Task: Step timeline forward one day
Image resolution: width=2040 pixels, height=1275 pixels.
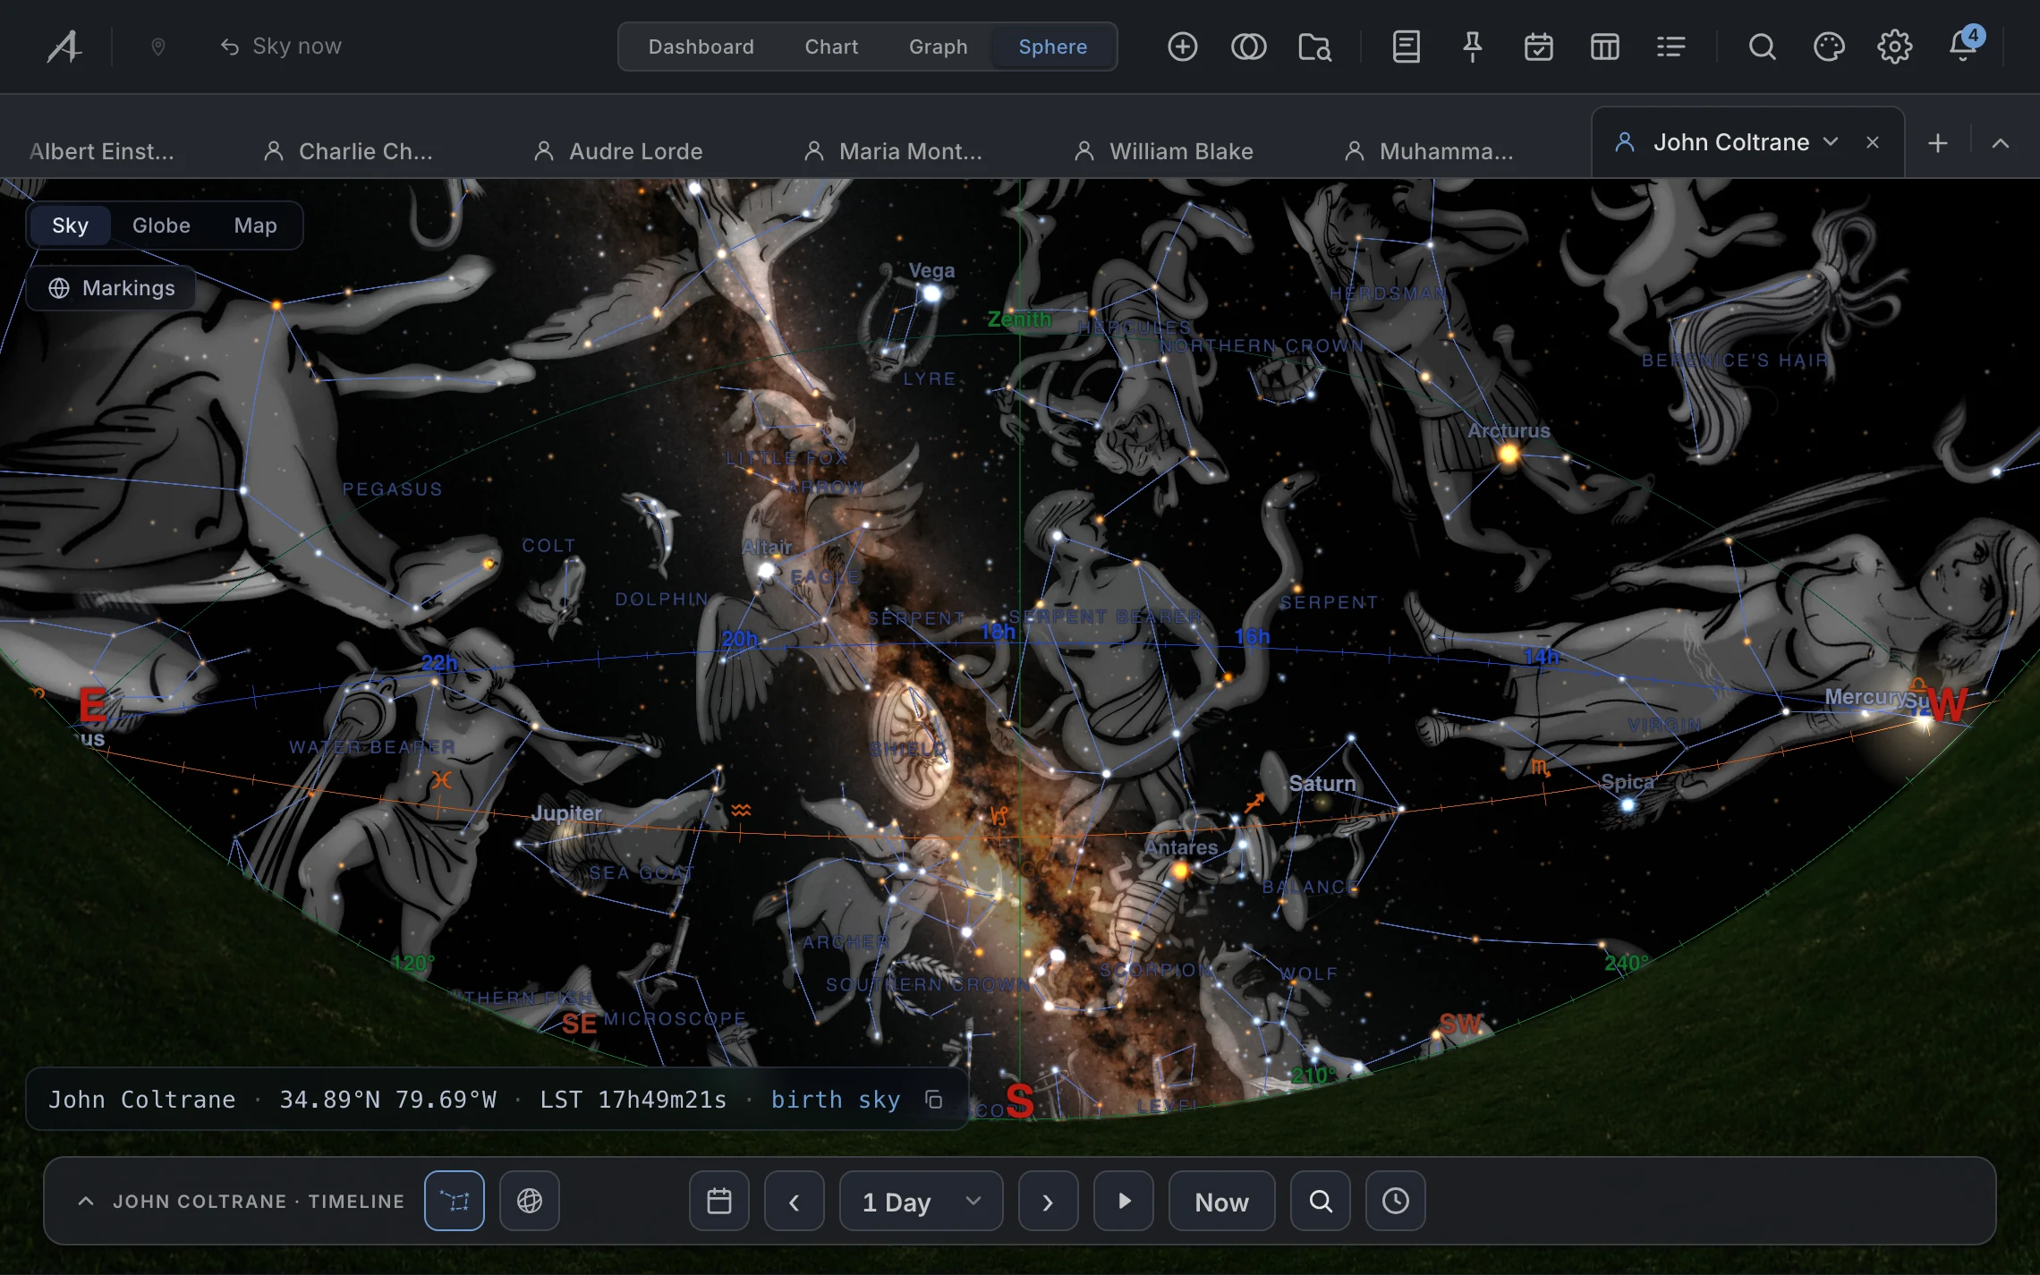Action: coord(1049,1201)
